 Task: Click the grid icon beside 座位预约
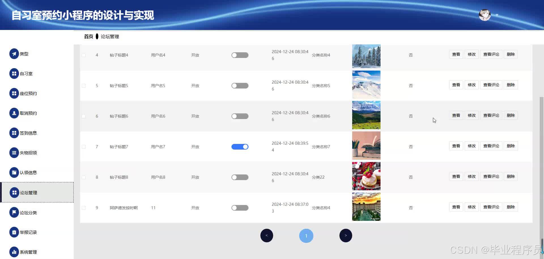coord(14,93)
